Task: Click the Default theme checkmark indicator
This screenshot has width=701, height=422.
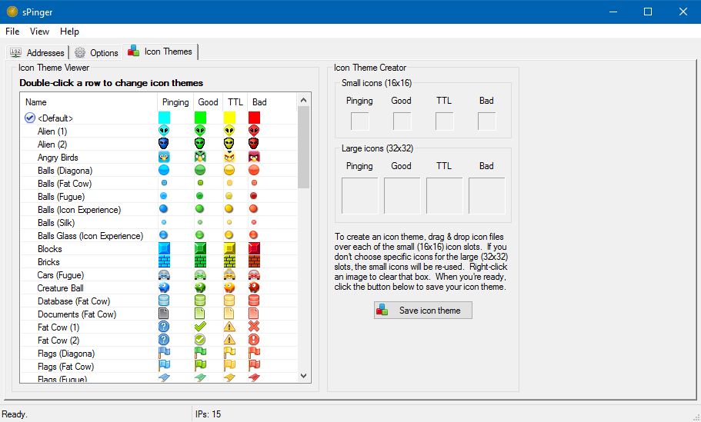Action: [x=29, y=118]
